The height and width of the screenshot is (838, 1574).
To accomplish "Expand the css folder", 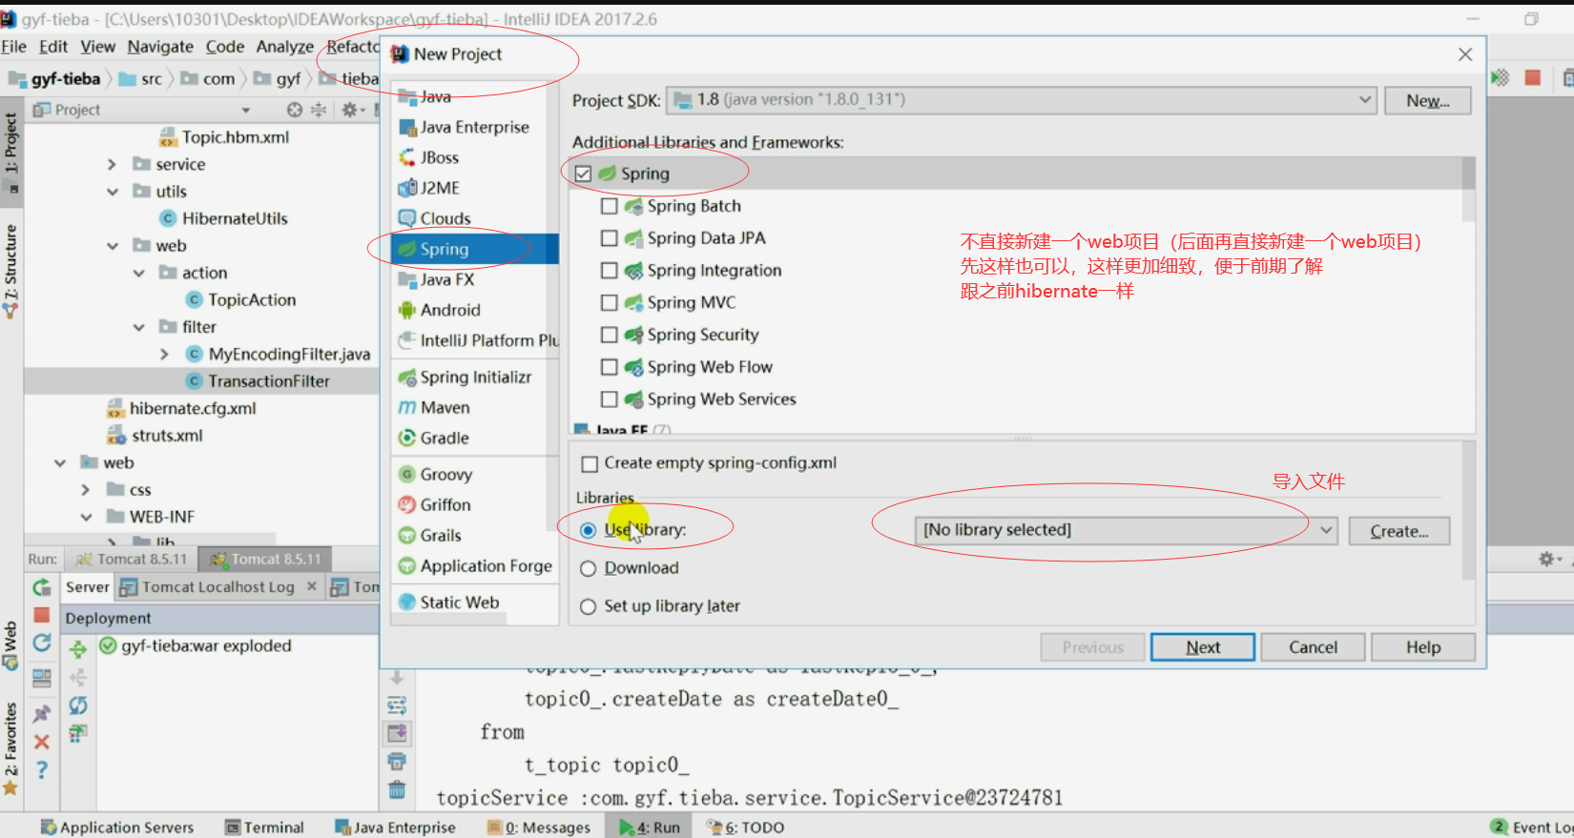I will [86, 489].
